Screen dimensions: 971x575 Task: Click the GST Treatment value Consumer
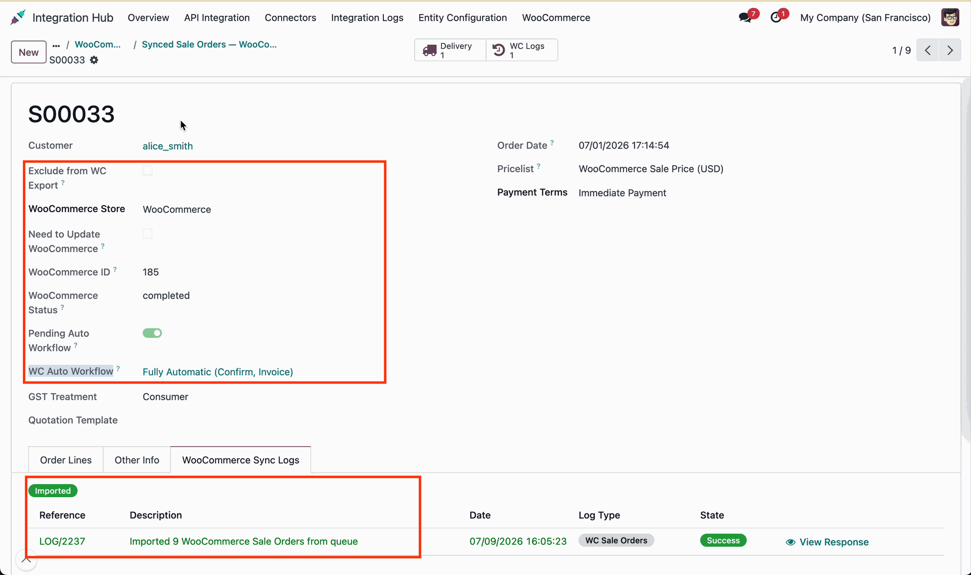(165, 397)
